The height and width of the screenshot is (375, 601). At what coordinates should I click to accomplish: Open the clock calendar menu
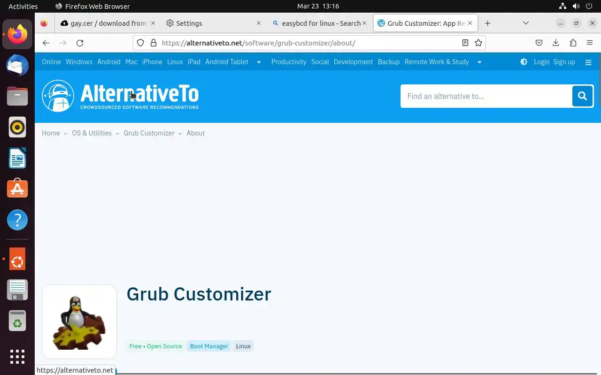pyautogui.click(x=318, y=6)
